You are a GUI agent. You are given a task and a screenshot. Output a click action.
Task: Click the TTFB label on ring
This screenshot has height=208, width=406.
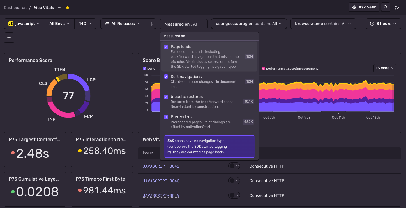(60, 70)
